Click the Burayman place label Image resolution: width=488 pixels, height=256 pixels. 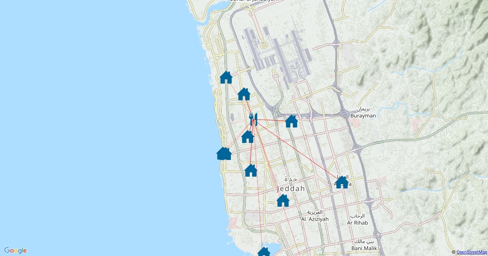[x=362, y=115]
